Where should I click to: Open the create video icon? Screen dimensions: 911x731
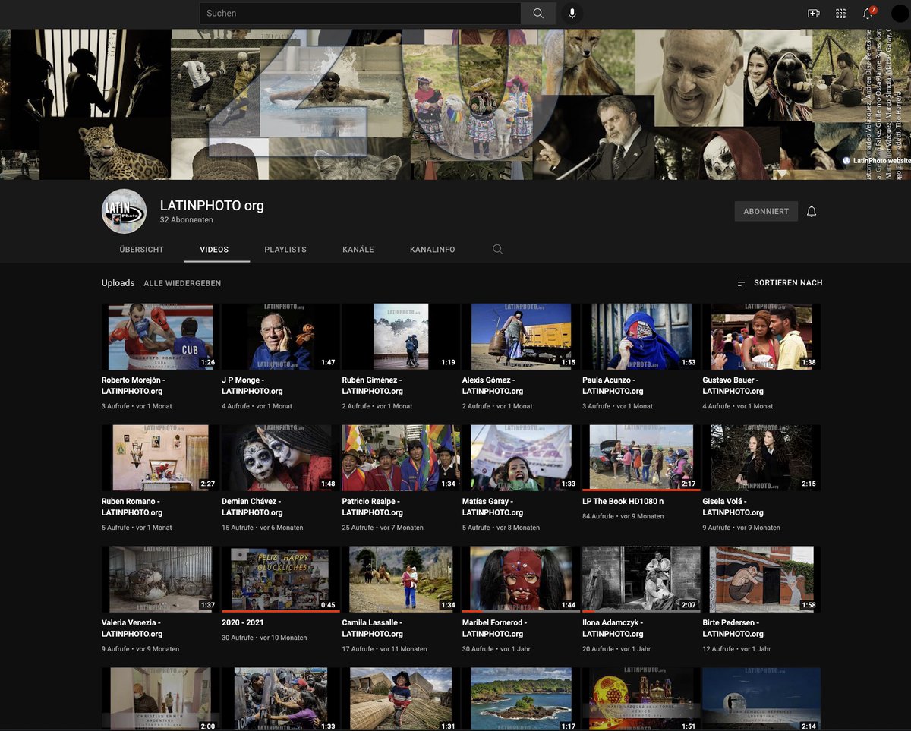click(814, 13)
